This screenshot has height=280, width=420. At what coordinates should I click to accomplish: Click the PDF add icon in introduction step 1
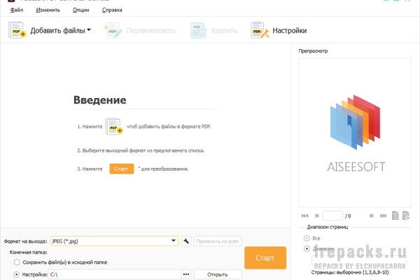pos(114,126)
